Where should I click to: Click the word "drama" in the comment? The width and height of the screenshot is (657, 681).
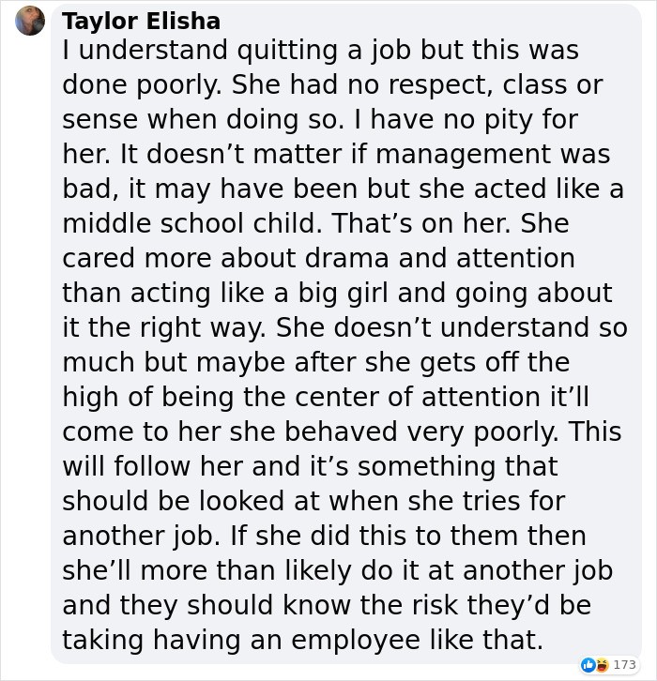346,258
